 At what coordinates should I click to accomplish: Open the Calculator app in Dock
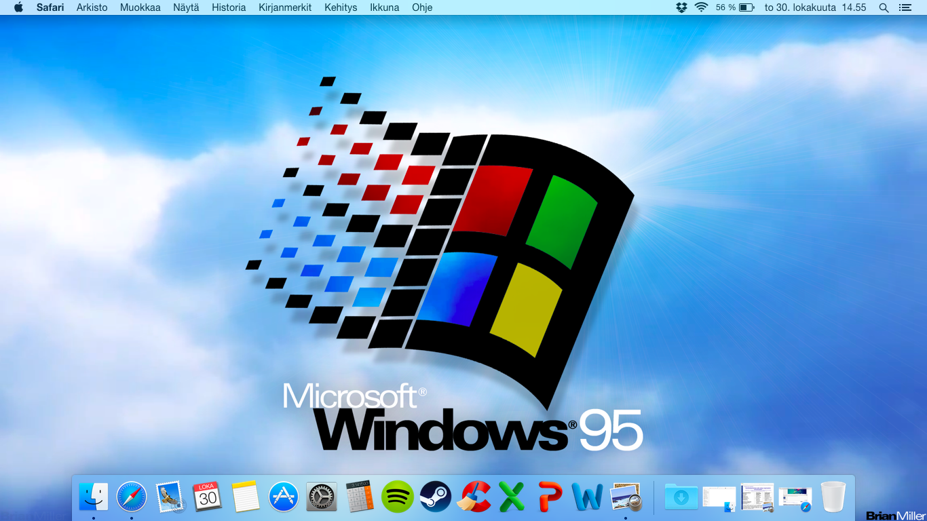[x=360, y=497]
